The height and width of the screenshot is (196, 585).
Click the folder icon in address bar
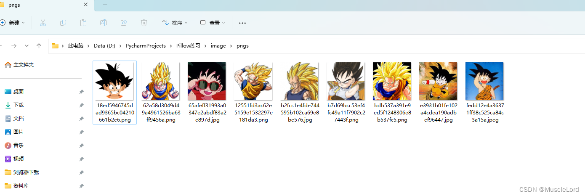tap(55, 46)
